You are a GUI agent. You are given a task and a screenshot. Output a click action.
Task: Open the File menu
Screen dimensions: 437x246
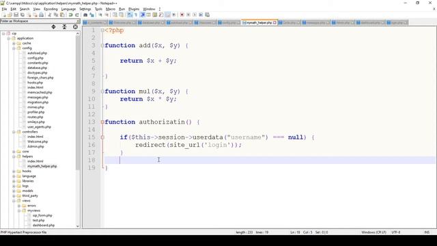(x=4, y=9)
